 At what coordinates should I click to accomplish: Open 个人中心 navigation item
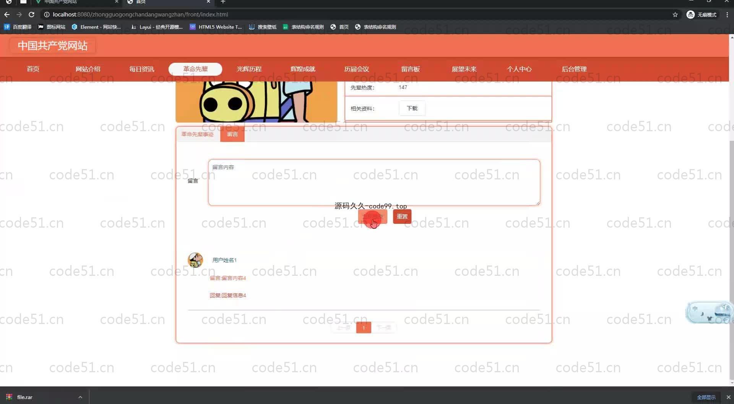(519, 69)
